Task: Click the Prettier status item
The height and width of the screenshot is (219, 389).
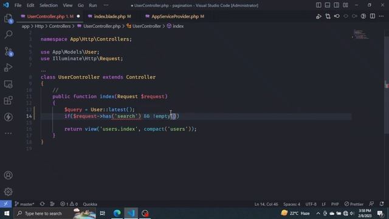Action: [354, 204]
